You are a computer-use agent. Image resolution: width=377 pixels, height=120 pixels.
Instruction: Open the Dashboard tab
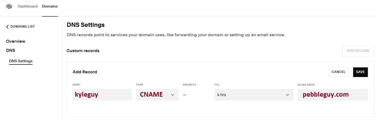(x=28, y=6)
